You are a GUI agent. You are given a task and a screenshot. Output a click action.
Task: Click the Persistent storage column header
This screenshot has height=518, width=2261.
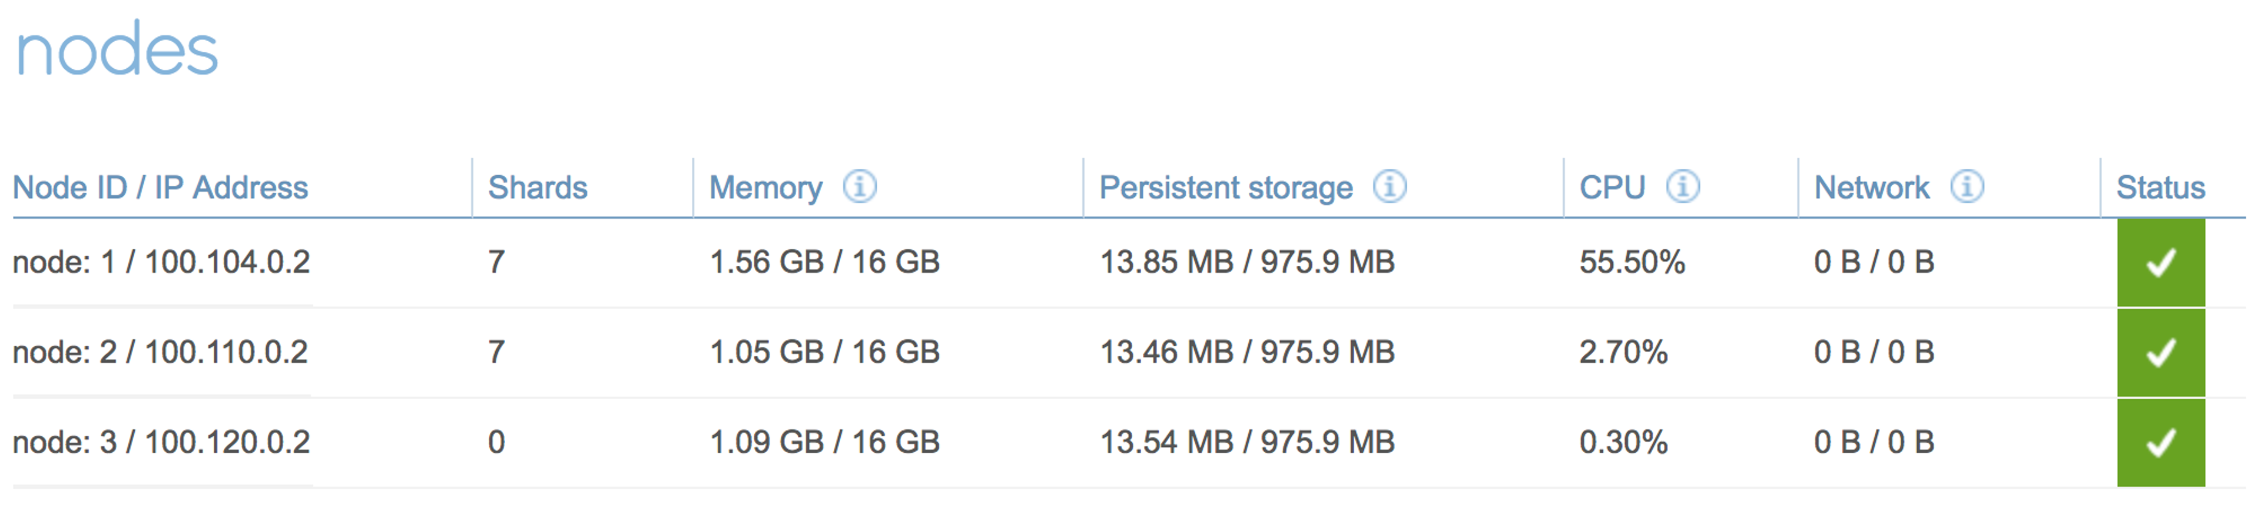1225,188
